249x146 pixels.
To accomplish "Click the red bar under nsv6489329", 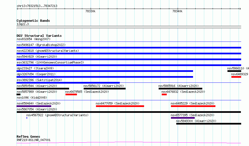I will [x=236, y=77].
